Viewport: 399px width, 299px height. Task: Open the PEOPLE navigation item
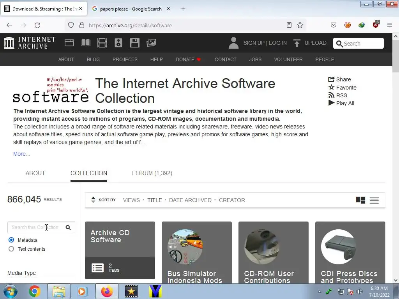(325, 59)
